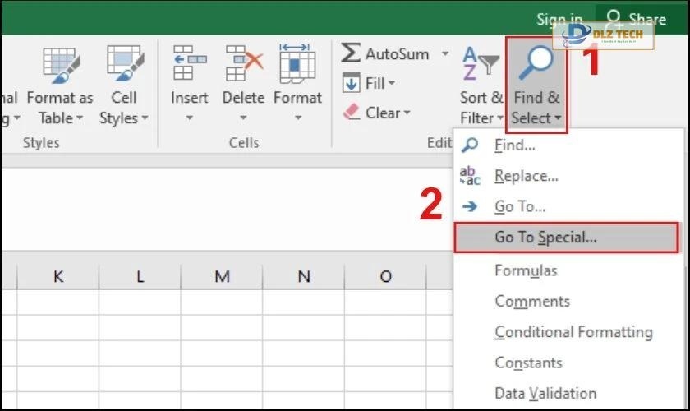Click the Fill down-arrow icon
Screen dimensions: 690x411
pos(351,83)
